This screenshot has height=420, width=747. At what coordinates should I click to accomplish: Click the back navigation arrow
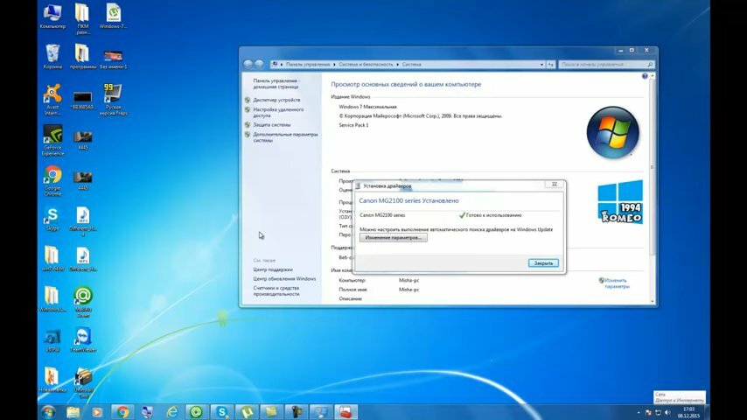coord(248,64)
